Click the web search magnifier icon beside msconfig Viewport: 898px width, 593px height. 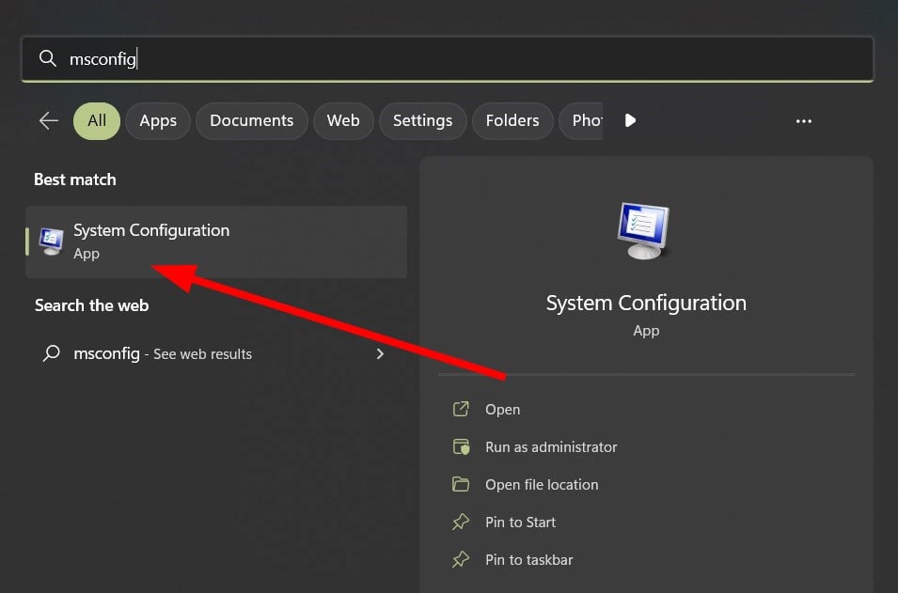(52, 353)
